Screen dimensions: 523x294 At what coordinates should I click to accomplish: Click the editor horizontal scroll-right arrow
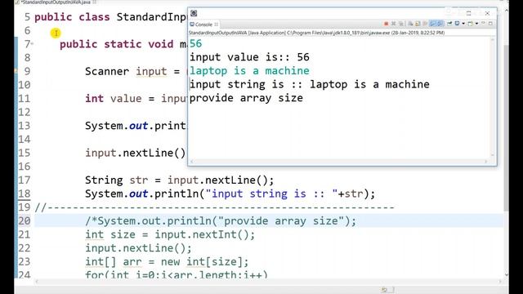click(499, 282)
